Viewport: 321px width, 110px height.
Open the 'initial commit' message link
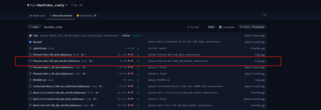157,48
